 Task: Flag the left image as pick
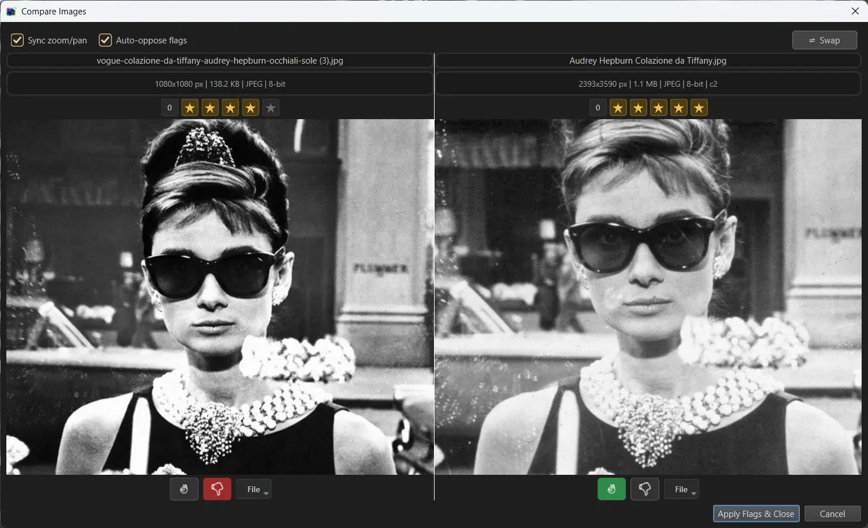[x=184, y=489]
